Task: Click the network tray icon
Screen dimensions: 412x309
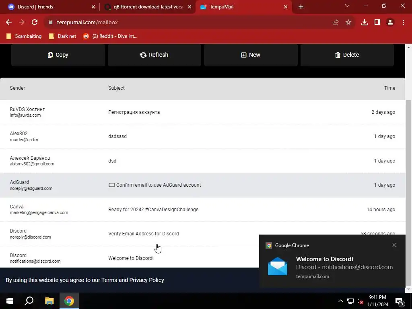Action: 350,301
